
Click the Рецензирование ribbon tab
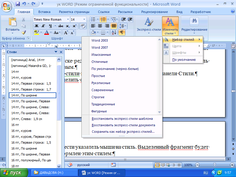click(154, 12)
